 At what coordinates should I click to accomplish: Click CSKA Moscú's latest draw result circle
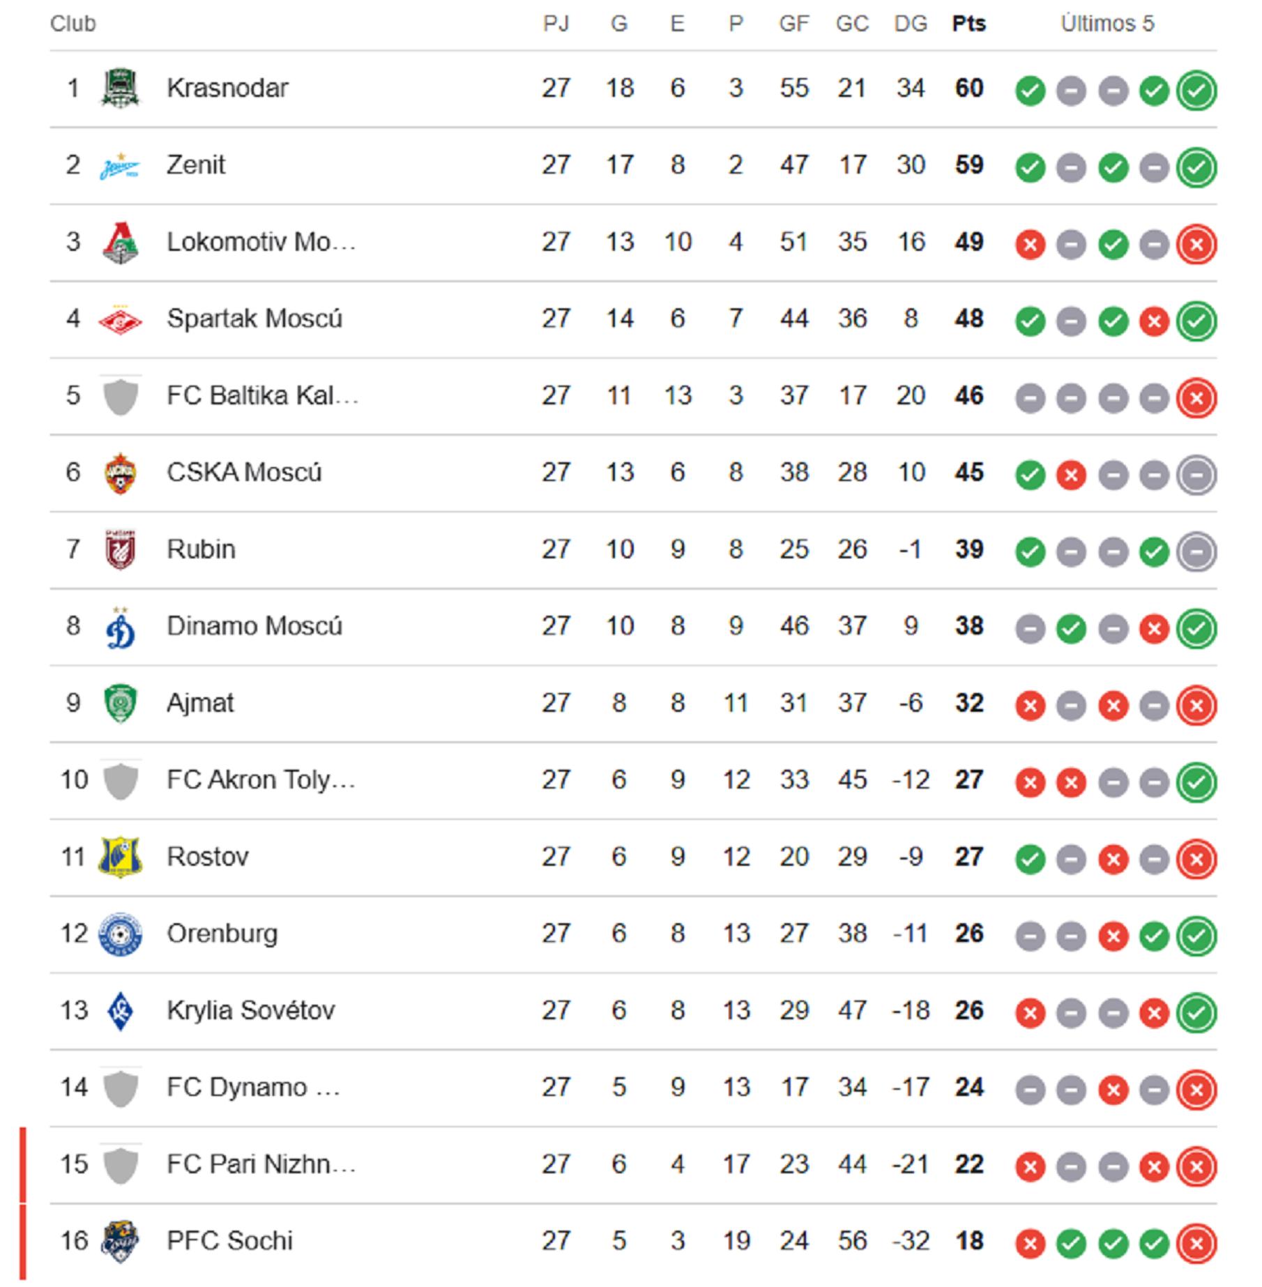pos(1196,475)
